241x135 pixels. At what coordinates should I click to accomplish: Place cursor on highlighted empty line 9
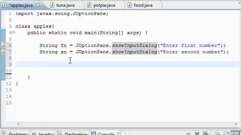[x=127, y=64]
